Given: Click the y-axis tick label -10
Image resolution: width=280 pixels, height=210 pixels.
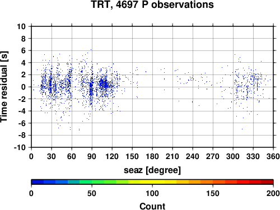Looking at the screenshot, I should [x=20, y=147].
